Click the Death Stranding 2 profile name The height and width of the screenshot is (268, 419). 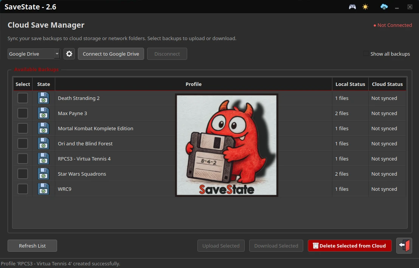[x=79, y=98]
